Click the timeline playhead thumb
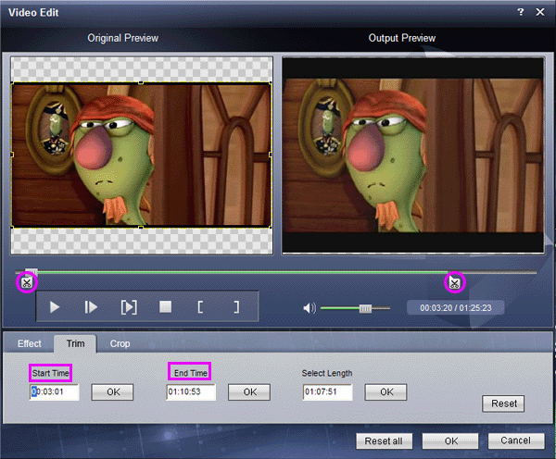 click(x=32, y=272)
